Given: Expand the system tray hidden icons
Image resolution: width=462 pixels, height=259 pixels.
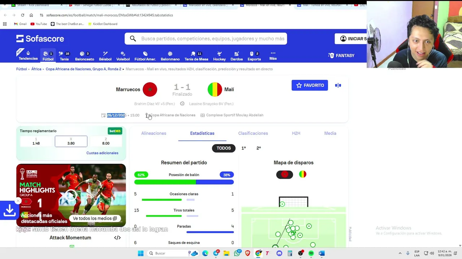Looking at the screenshot, I should (x=400, y=253).
